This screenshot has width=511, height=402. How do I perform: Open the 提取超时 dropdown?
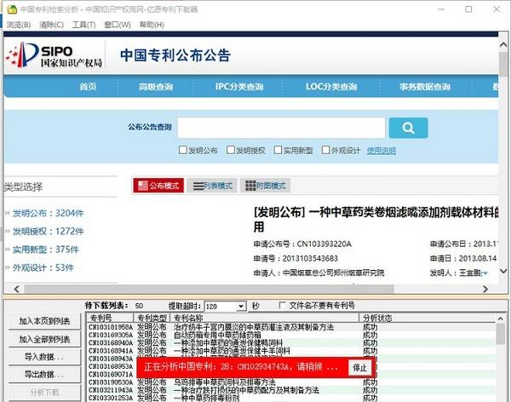[x=241, y=307]
